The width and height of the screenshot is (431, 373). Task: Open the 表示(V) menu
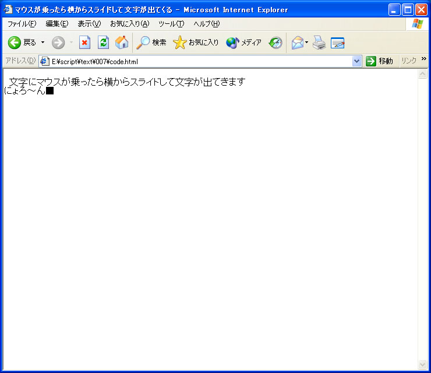tap(89, 24)
